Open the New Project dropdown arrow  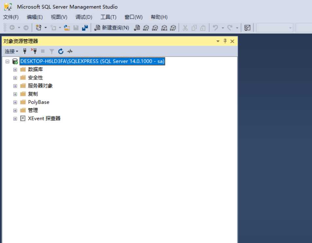click(x=46, y=28)
